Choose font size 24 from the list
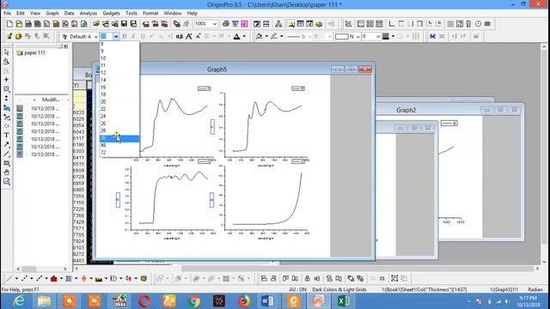 click(x=119, y=116)
